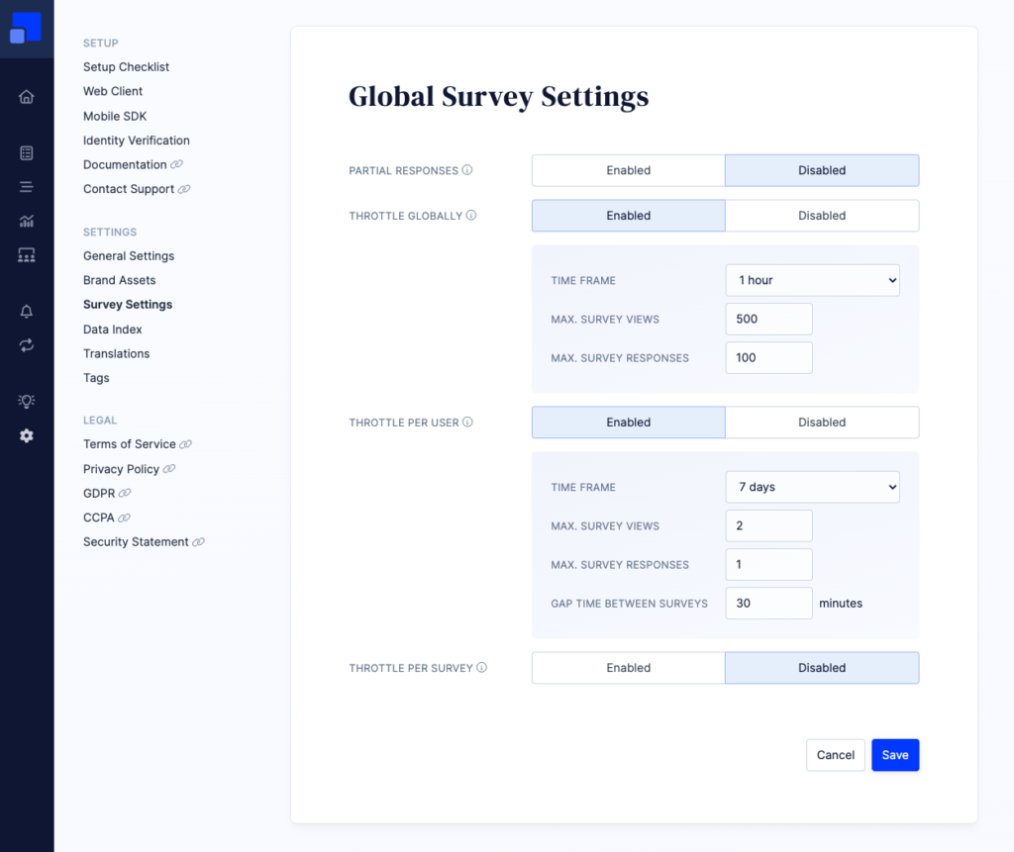Open Identity Verification in the menu
Viewport: 1014px width, 852px height.
pos(137,141)
